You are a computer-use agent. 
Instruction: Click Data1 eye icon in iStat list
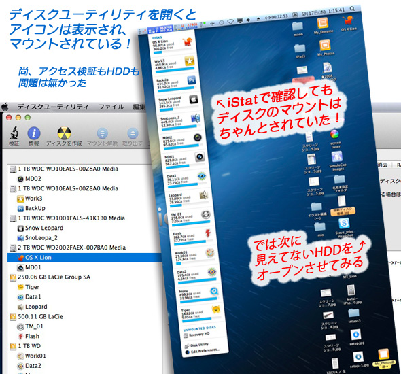202,176
